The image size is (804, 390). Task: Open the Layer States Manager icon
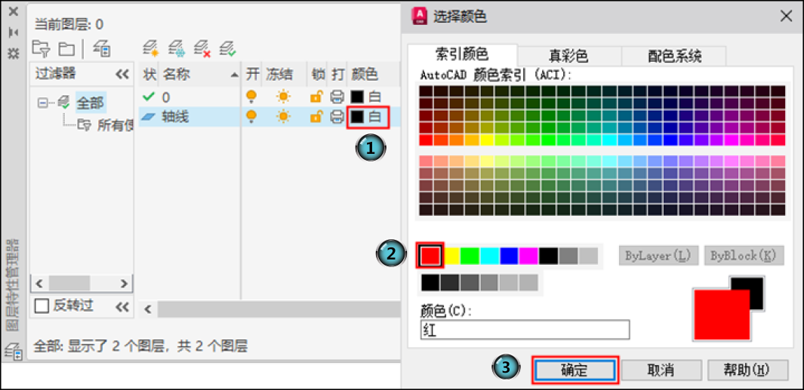(101, 48)
